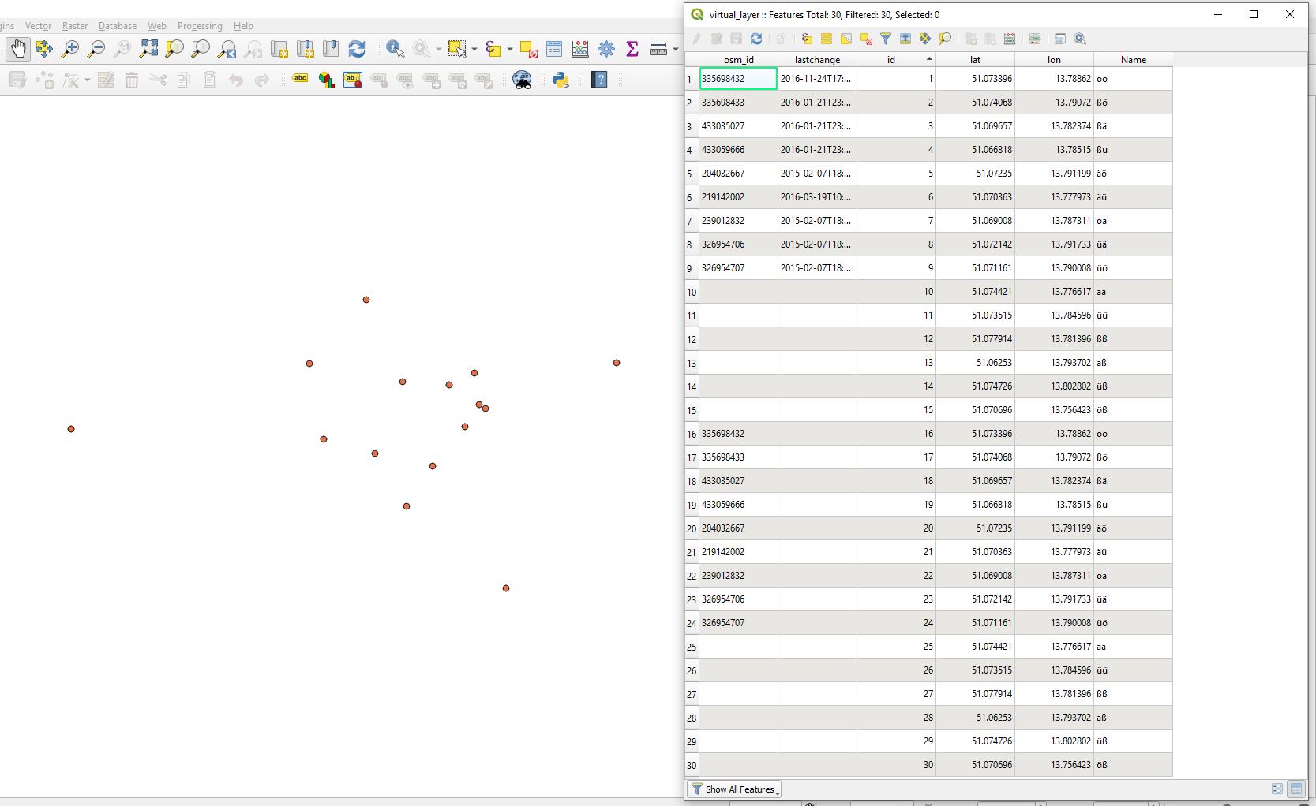Click Select All in table toolbar
The width and height of the screenshot is (1316, 806).
(827, 39)
